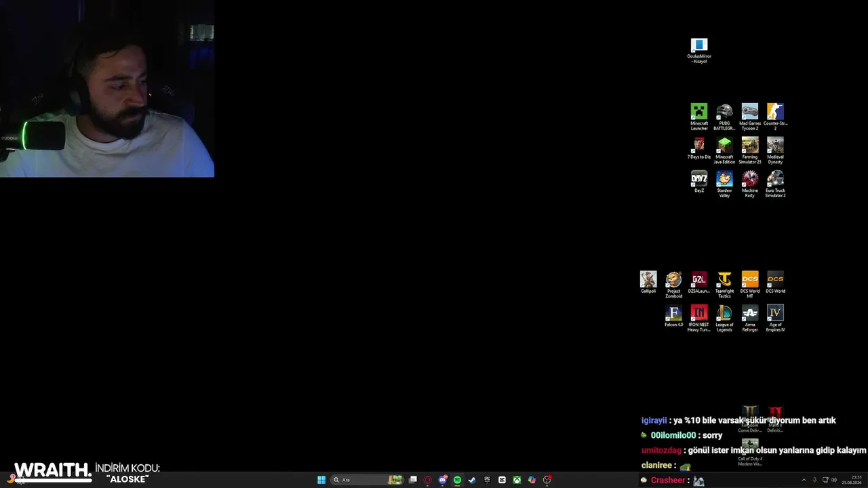Screen dimensions: 868x488
Task: Select the Call of Duty 4 icon
Action: tap(750, 452)
